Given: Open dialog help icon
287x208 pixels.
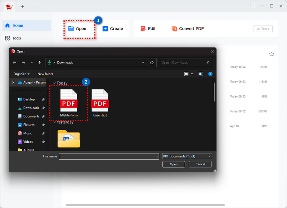Looking at the screenshot, I should tap(210, 74).
